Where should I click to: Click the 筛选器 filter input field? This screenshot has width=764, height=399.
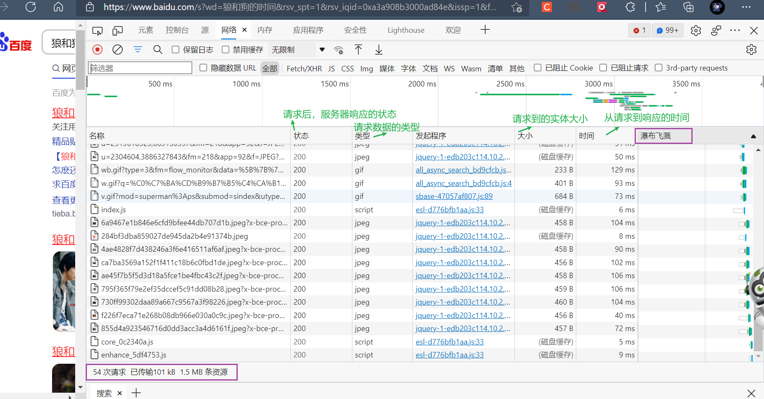(140, 68)
